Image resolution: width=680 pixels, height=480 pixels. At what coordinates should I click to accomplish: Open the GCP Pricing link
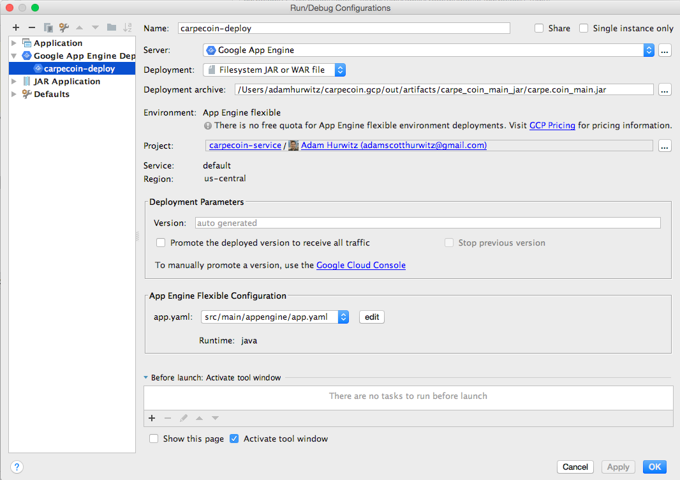(x=552, y=125)
